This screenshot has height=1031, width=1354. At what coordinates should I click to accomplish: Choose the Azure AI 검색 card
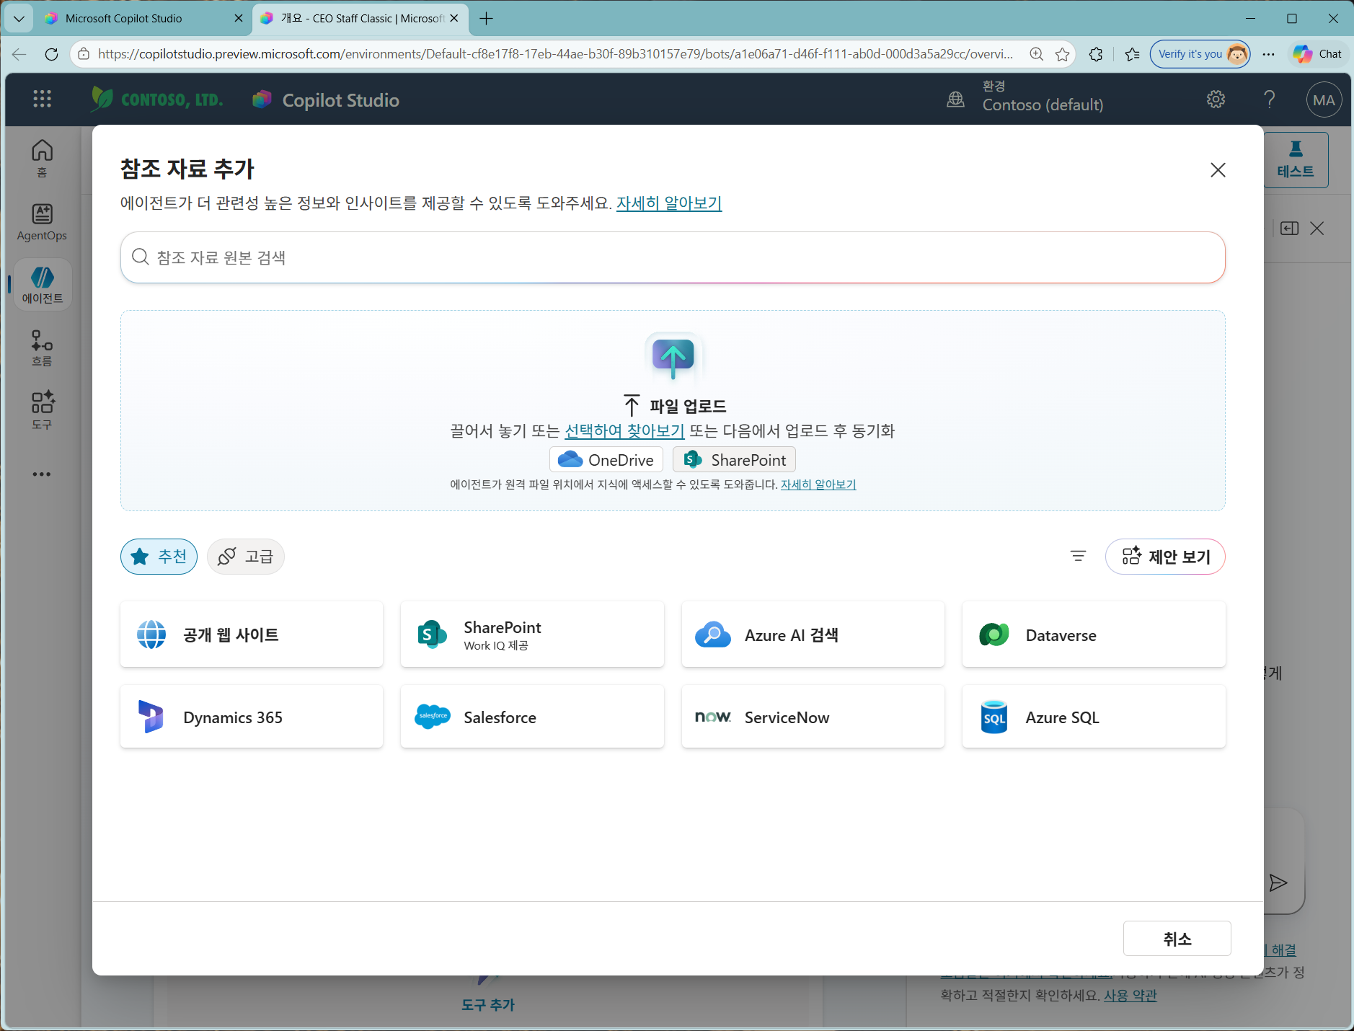[x=813, y=634]
